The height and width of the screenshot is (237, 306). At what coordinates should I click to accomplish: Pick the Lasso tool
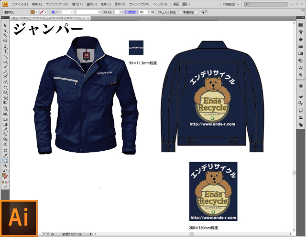coord(5,41)
